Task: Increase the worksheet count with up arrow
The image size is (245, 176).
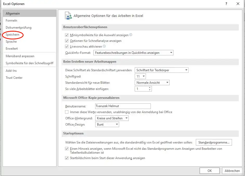Action: tap(150, 88)
